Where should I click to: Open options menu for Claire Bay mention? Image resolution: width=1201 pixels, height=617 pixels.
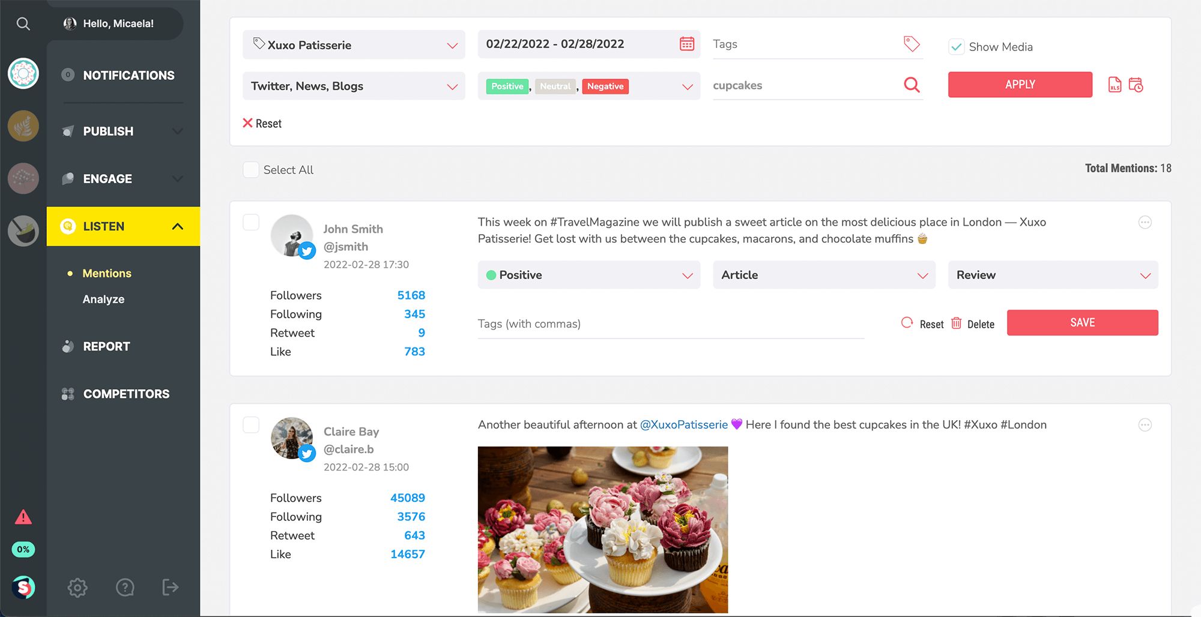coord(1145,425)
